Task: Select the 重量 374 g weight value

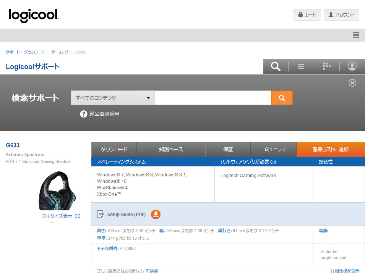Action: (128, 238)
